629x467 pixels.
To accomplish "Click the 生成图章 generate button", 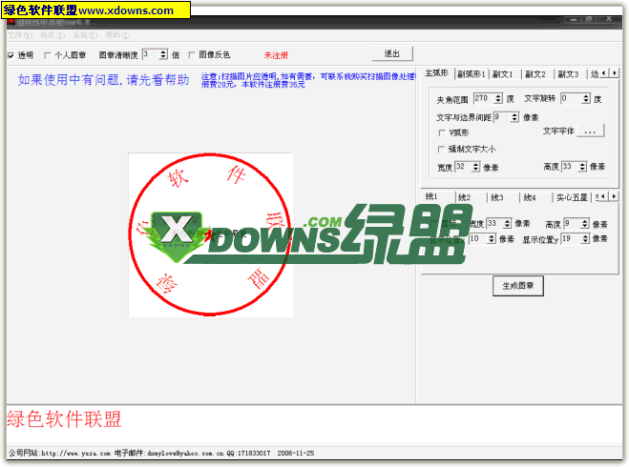I will pos(518,286).
